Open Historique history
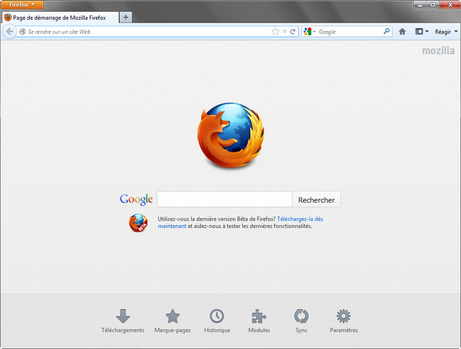Image resolution: width=461 pixels, height=349 pixels. click(217, 321)
